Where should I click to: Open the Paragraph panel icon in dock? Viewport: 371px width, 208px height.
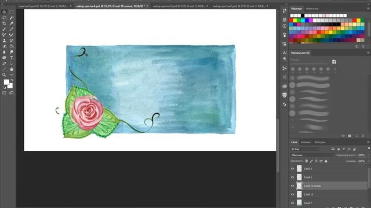(285, 59)
